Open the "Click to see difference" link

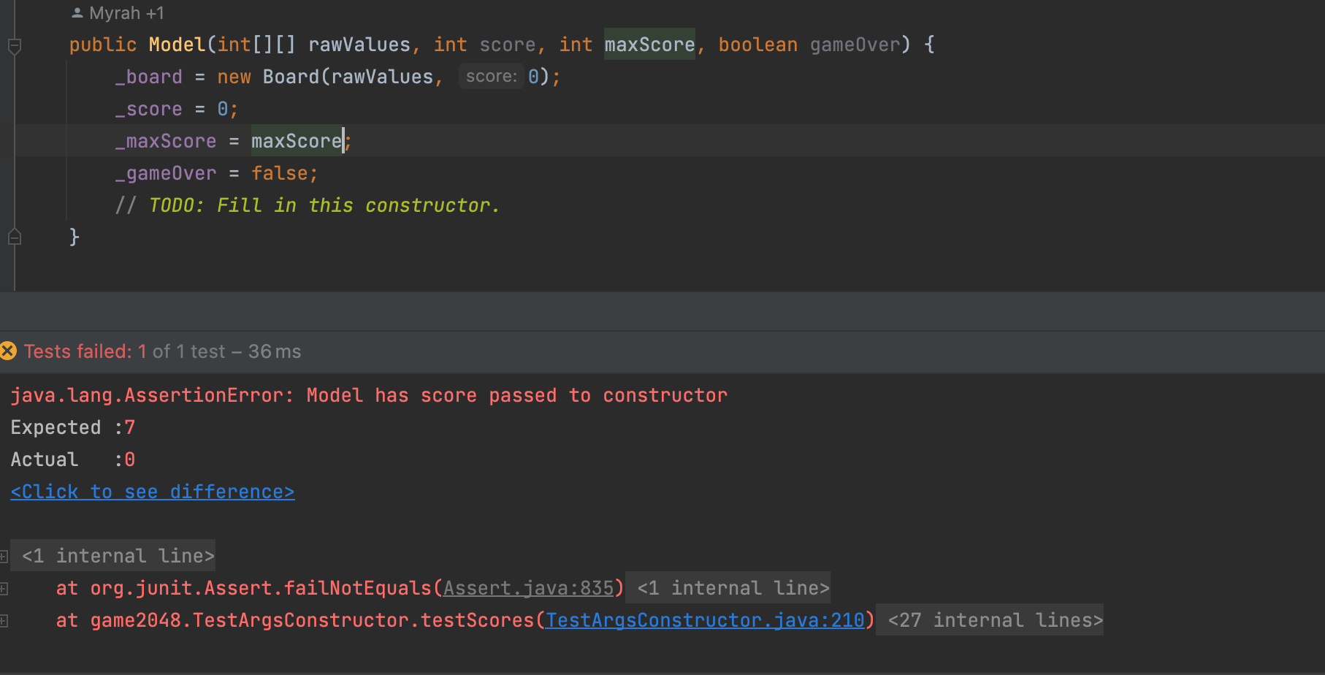click(152, 492)
